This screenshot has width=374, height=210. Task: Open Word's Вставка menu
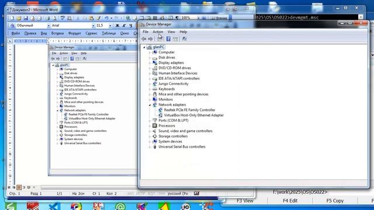(x=57, y=33)
